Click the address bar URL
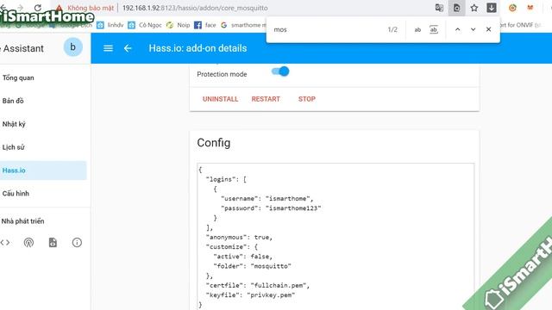This screenshot has width=552, height=310. pos(195,8)
